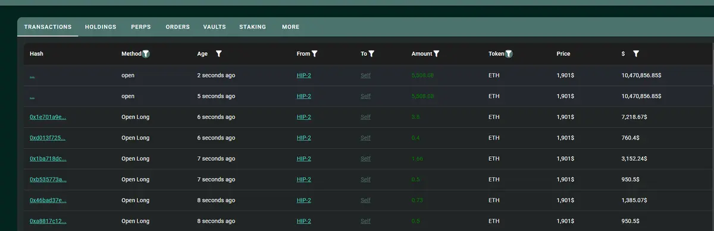Filter by To address icon
Screen dimensions: 714x231
[x=371, y=54]
